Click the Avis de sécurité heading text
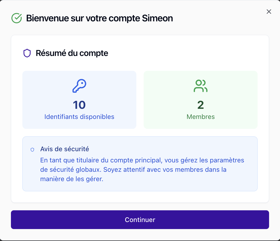This screenshot has height=241, width=280. [65, 149]
